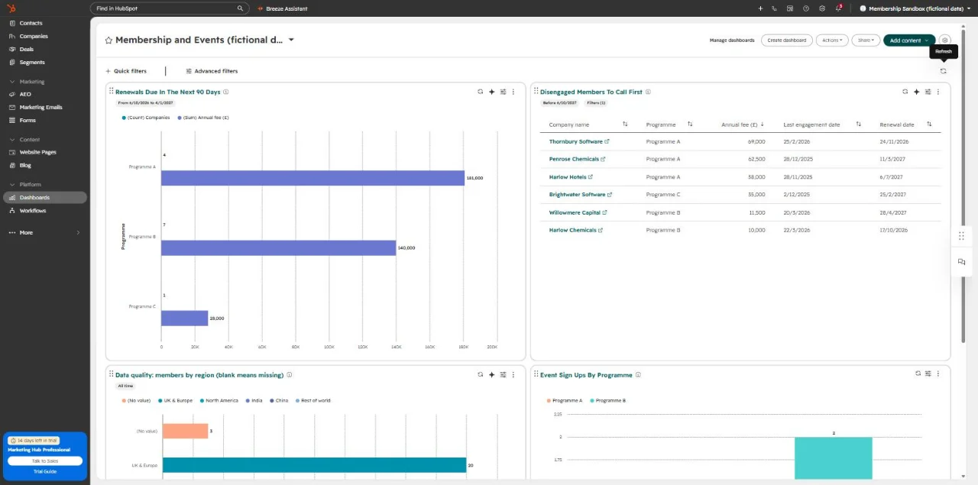Refresh the Data quality report

(x=481, y=375)
